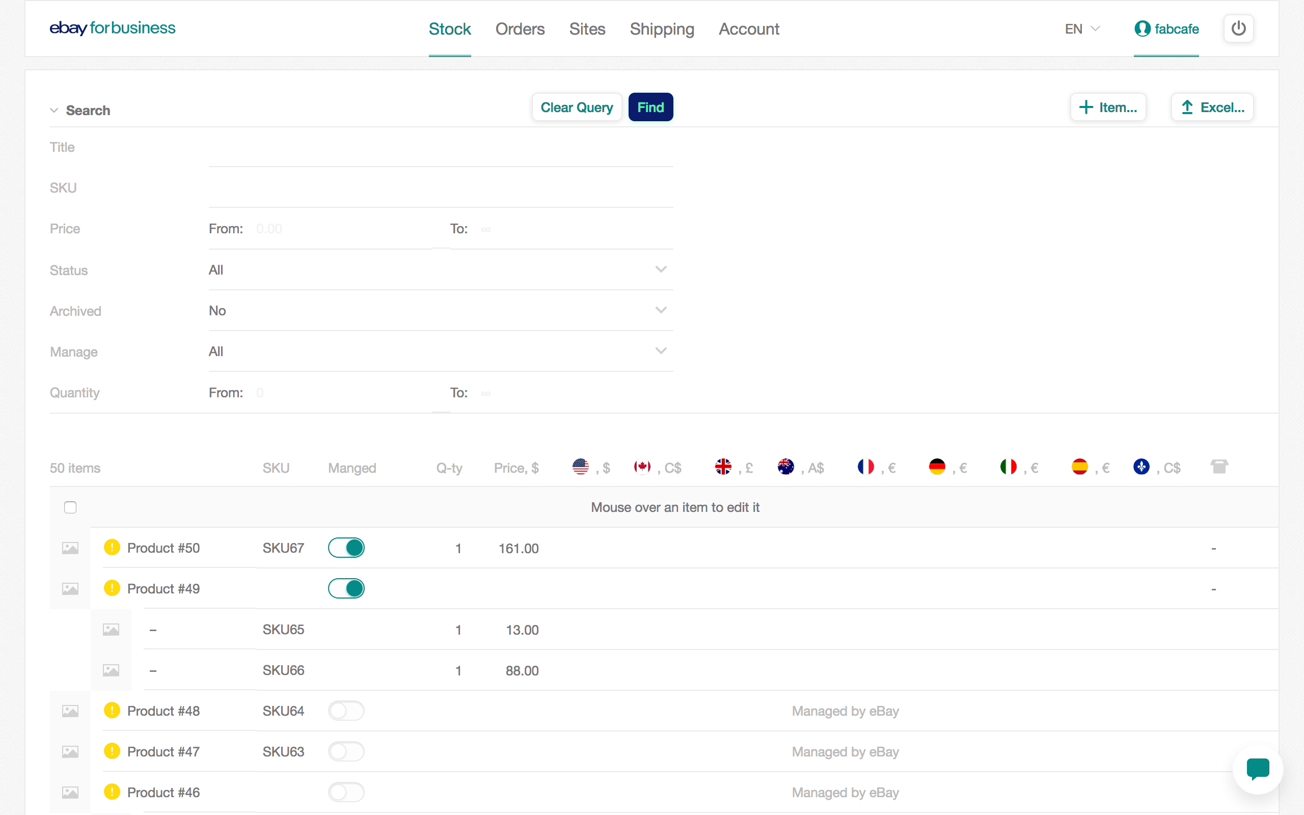Click the US flag dollar column icon
This screenshot has width=1304, height=815.
[580, 467]
